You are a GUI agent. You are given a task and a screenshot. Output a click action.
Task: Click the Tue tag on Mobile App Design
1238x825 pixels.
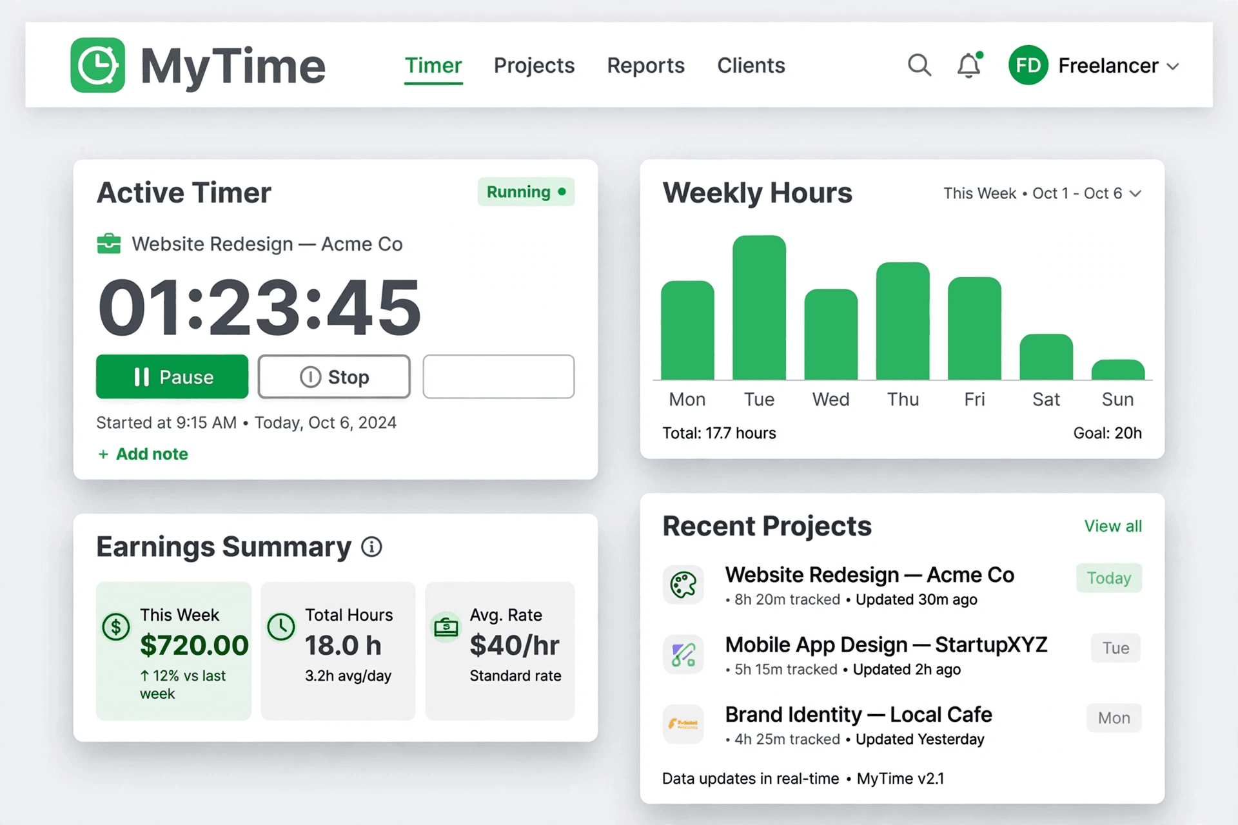point(1115,648)
